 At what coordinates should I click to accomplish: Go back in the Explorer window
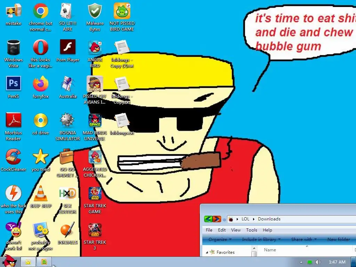[208, 219]
